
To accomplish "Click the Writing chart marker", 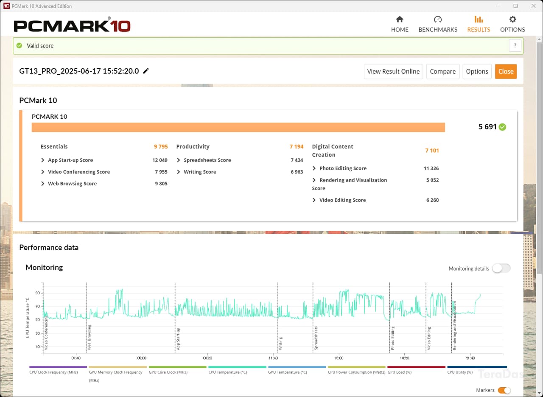I will click(x=280, y=344).
